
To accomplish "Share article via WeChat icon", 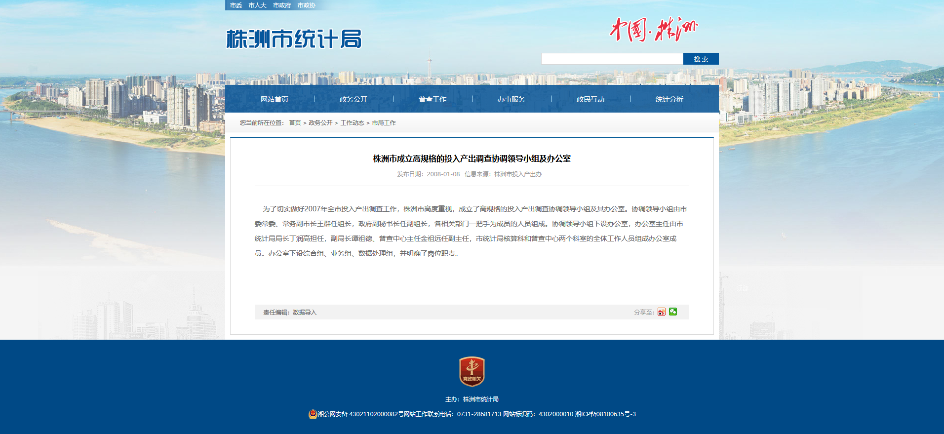I will pyautogui.click(x=673, y=312).
